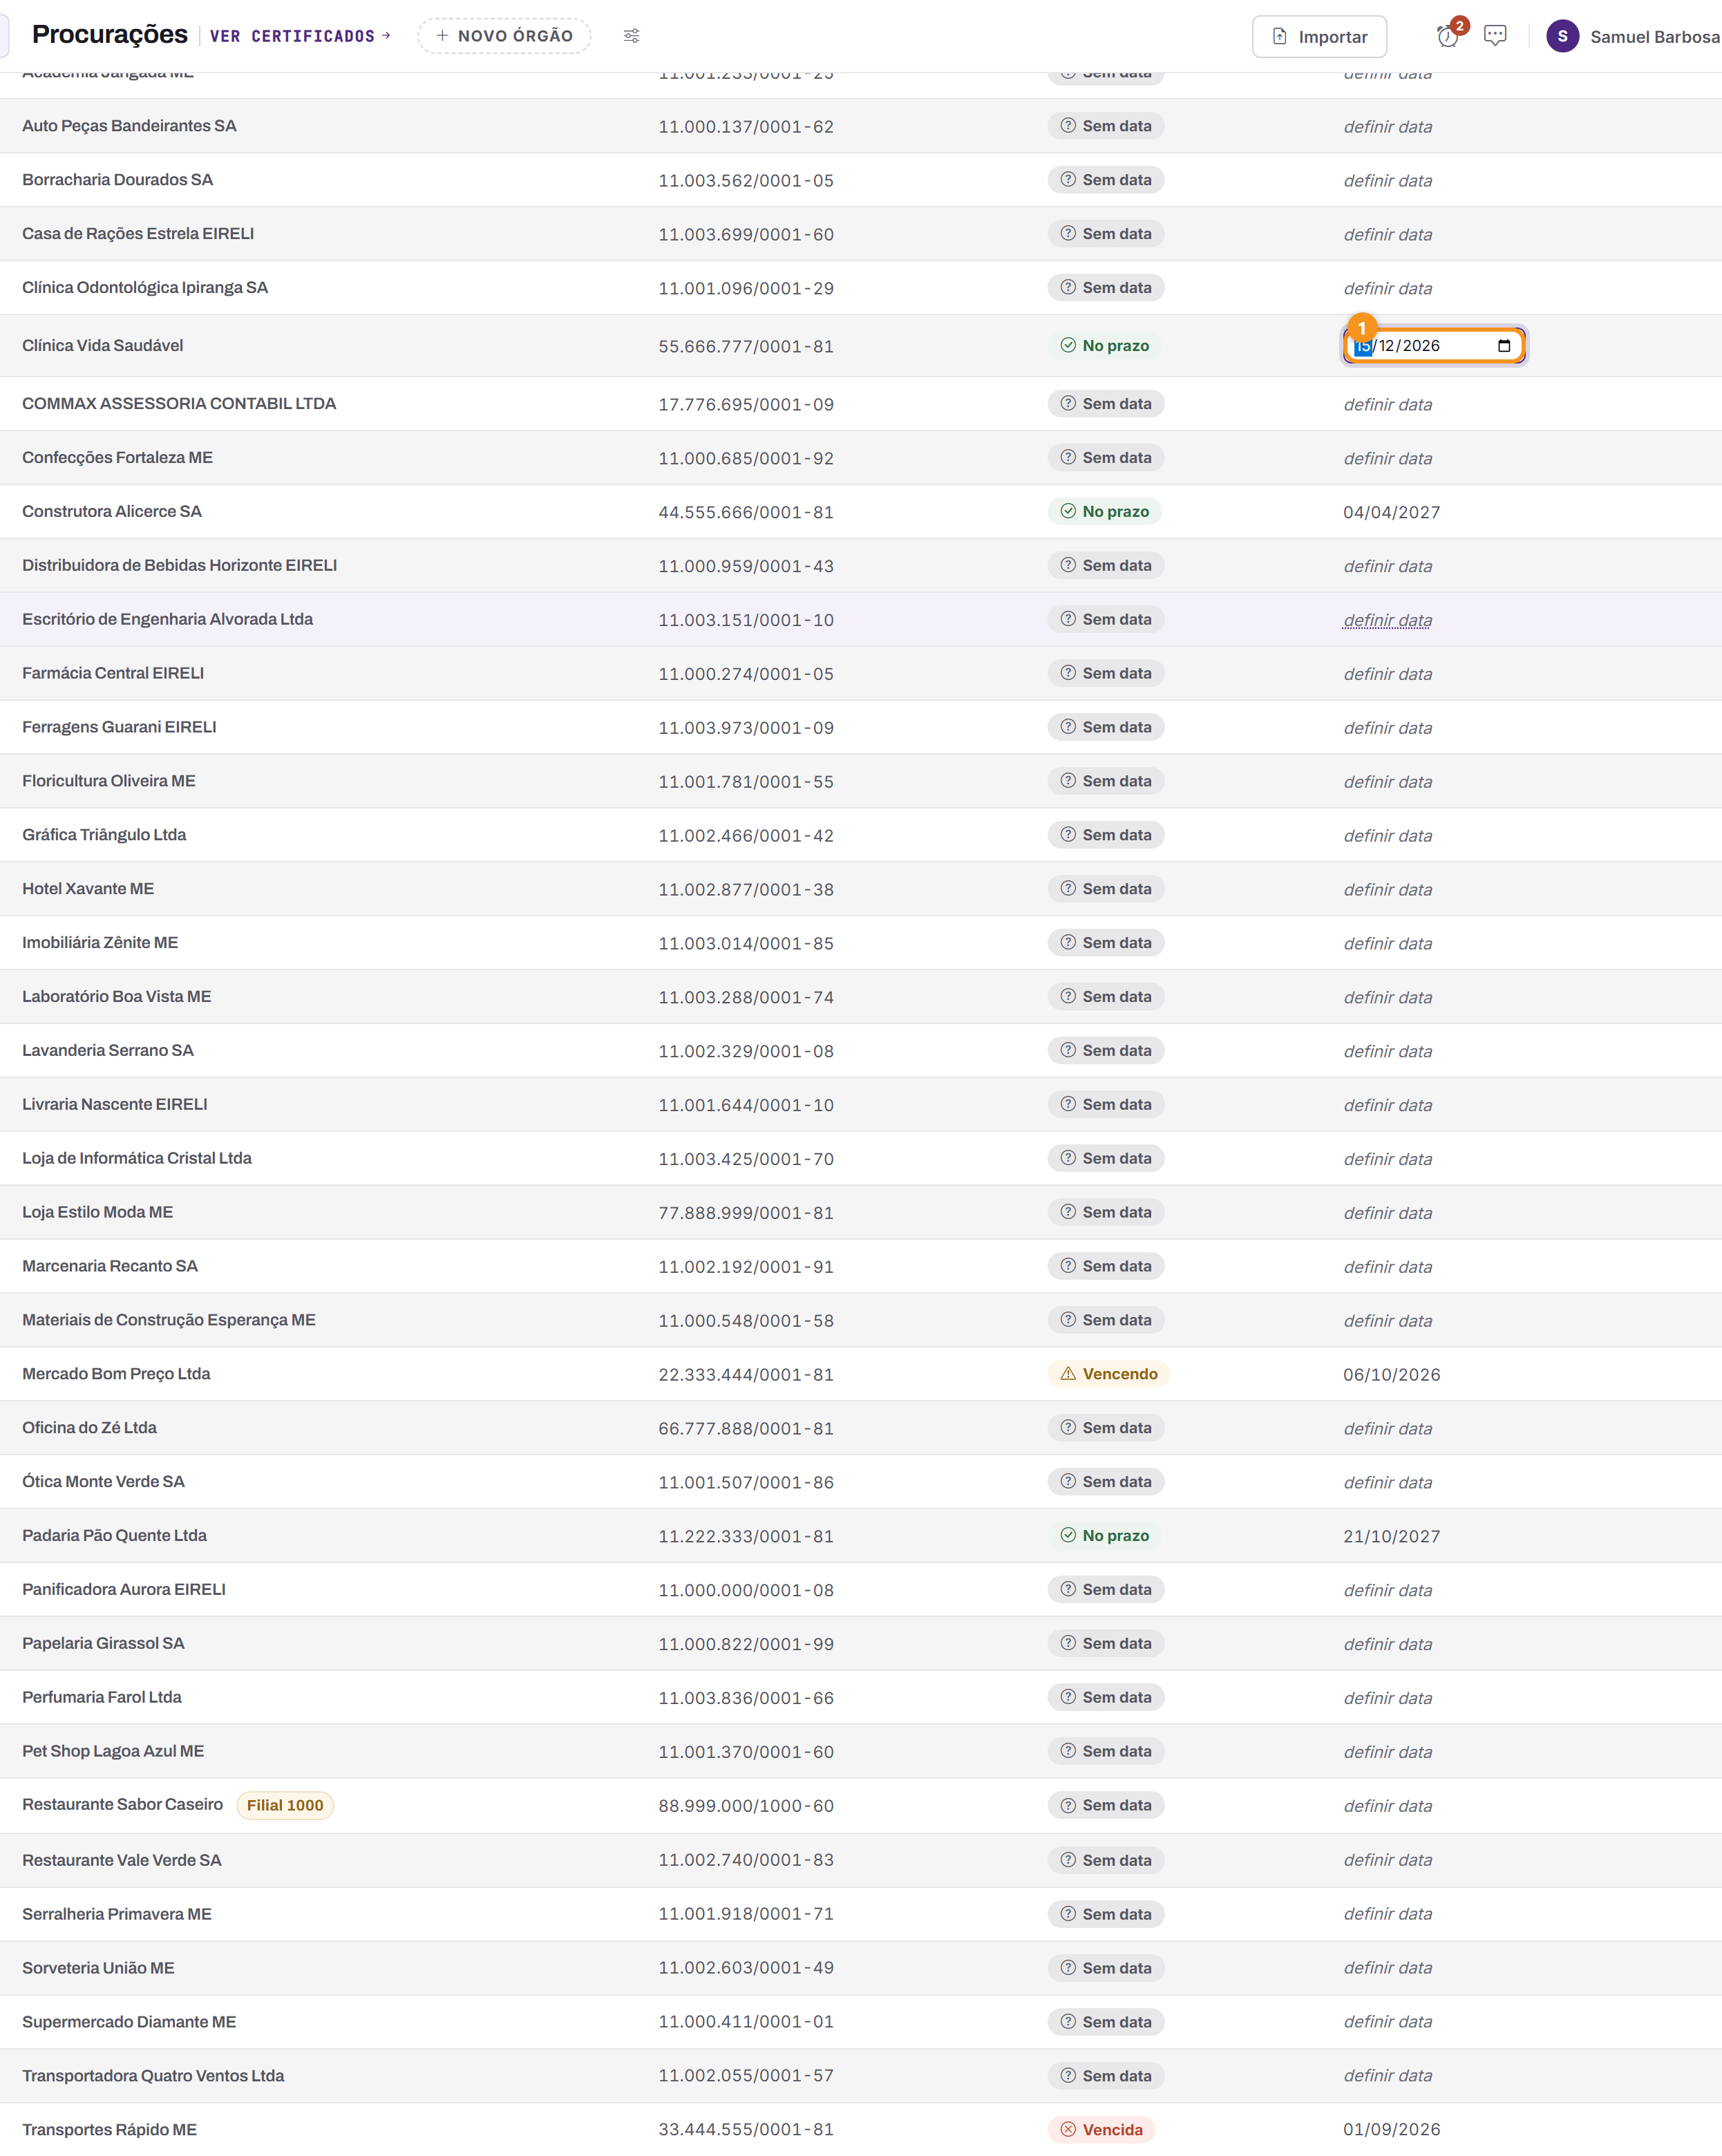Screen dimensions: 1722x2156
Task: Click definir data for Loja Estilo Moda ME
Action: (1387, 1213)
